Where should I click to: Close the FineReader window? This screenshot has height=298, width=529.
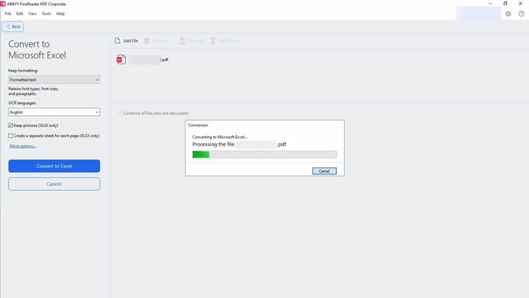(520, 4)
